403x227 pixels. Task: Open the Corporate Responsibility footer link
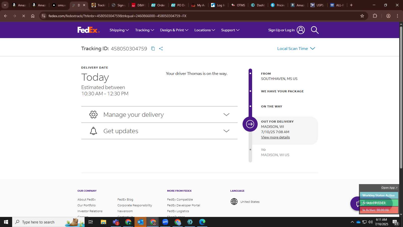(135, 205)
